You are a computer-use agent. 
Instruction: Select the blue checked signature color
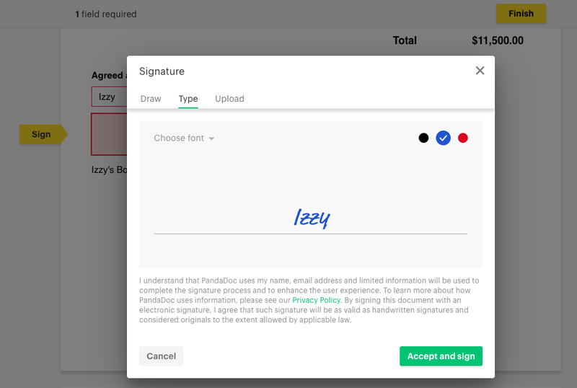[443, 138]
